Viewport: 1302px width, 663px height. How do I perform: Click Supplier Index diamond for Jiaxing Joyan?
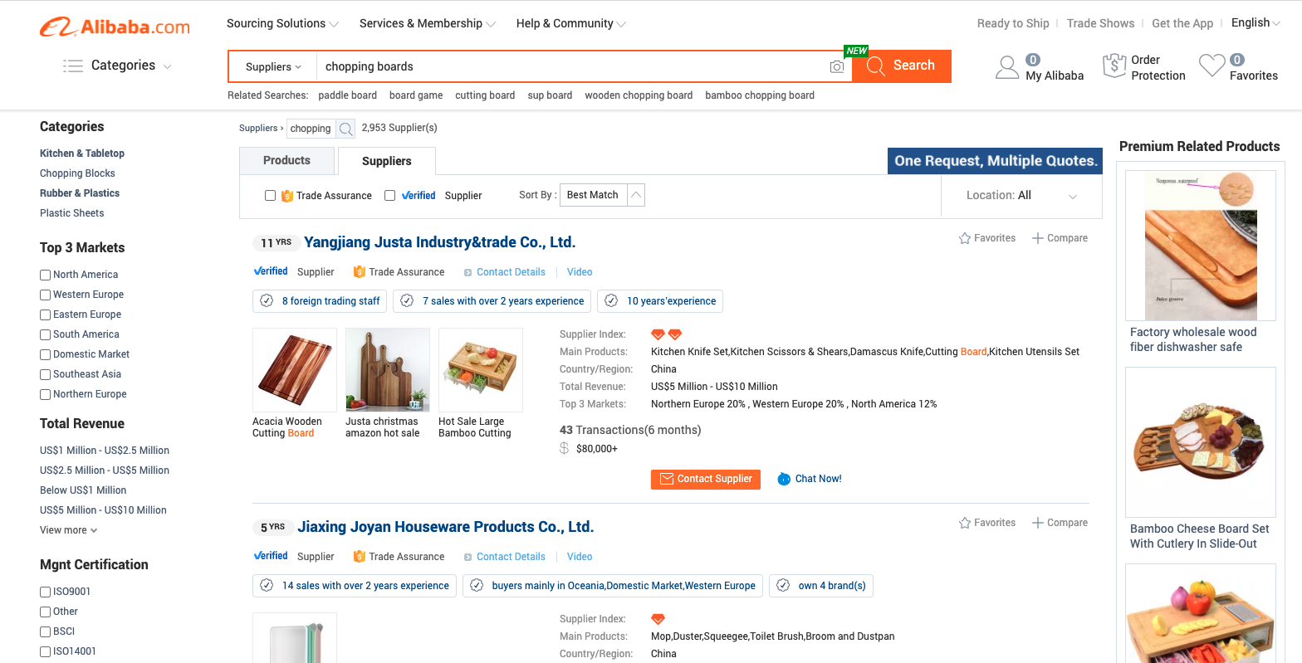click(658, 619)
